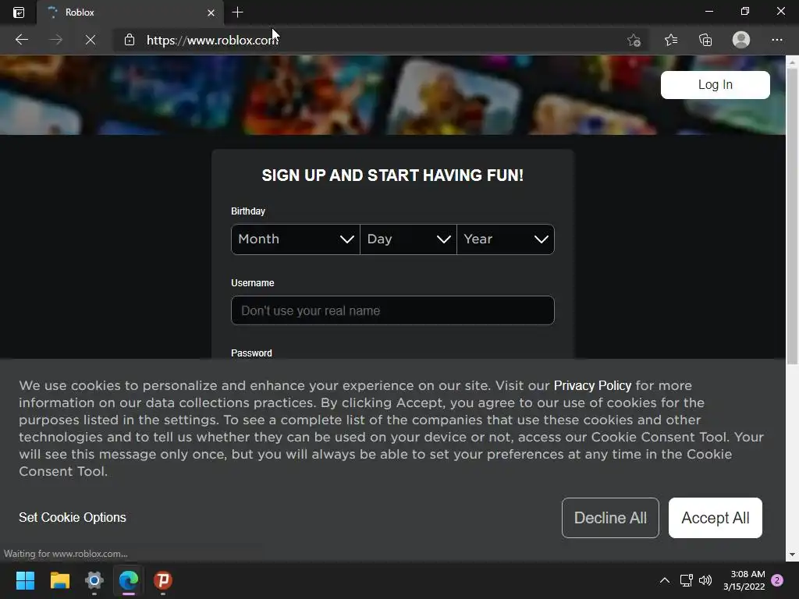Image resolution: width=799 pixels, height=599 pixels.
Task: Open the red P app on taskbar
Action: (x=163, y=580)
